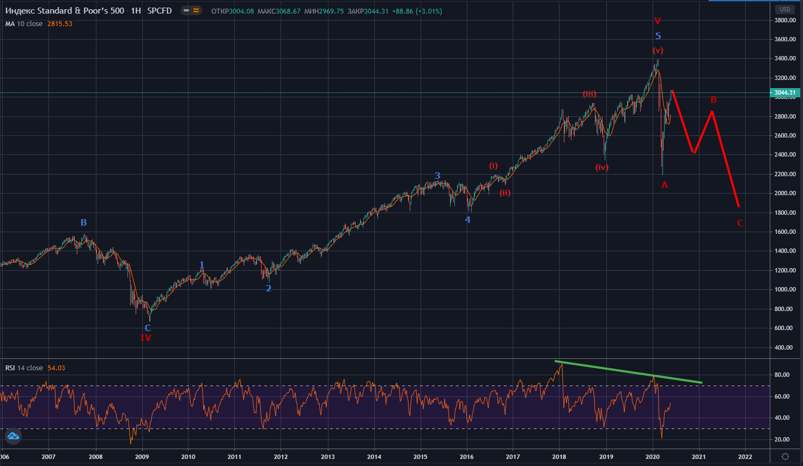Select the red wave label (iv)

point(602,167)
